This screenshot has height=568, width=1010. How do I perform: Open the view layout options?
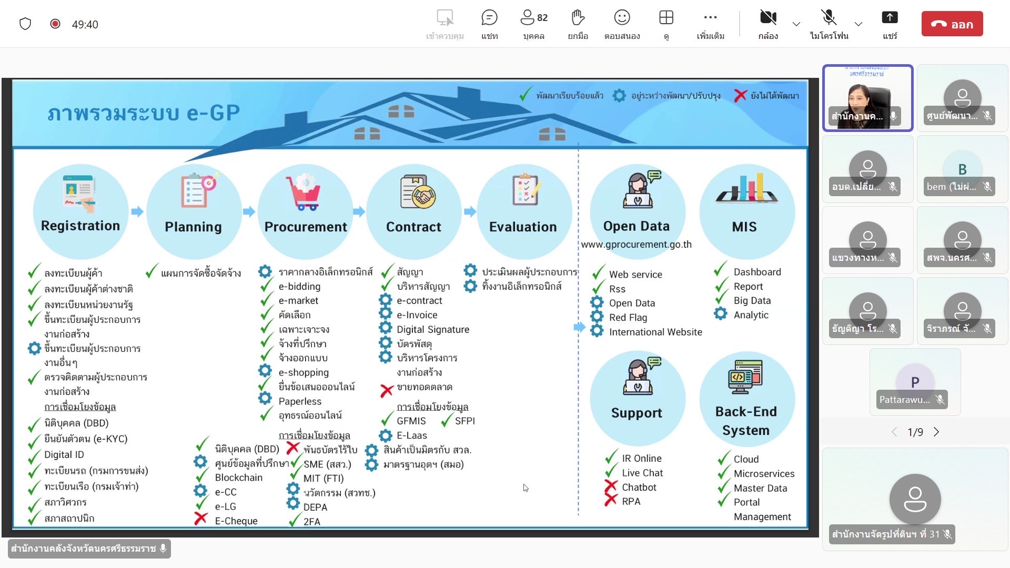666,24
